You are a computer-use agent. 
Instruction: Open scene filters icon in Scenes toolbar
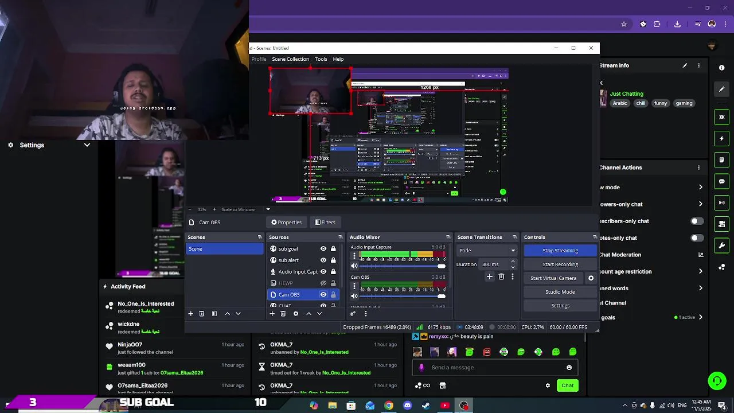214,314
